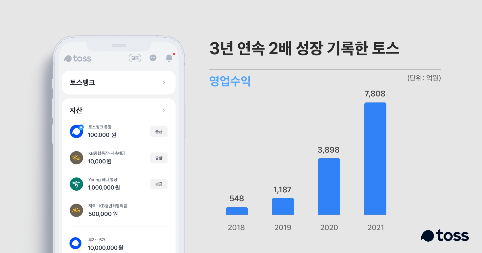Open the 자산 section via its chevron
Viewport: 482px width, 253px height.
pos(164,110)
